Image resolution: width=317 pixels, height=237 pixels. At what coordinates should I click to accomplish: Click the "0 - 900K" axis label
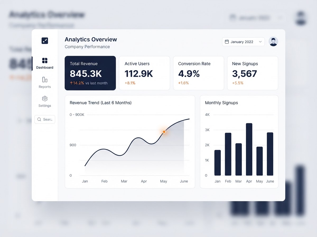[x=77, y=115]
